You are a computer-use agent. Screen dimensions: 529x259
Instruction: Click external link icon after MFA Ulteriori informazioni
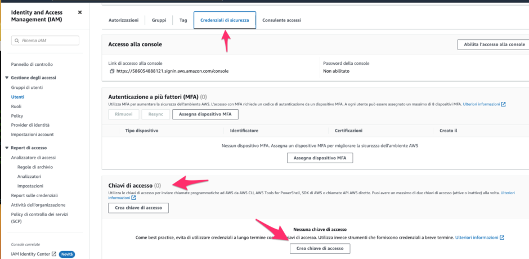point(503,104)
